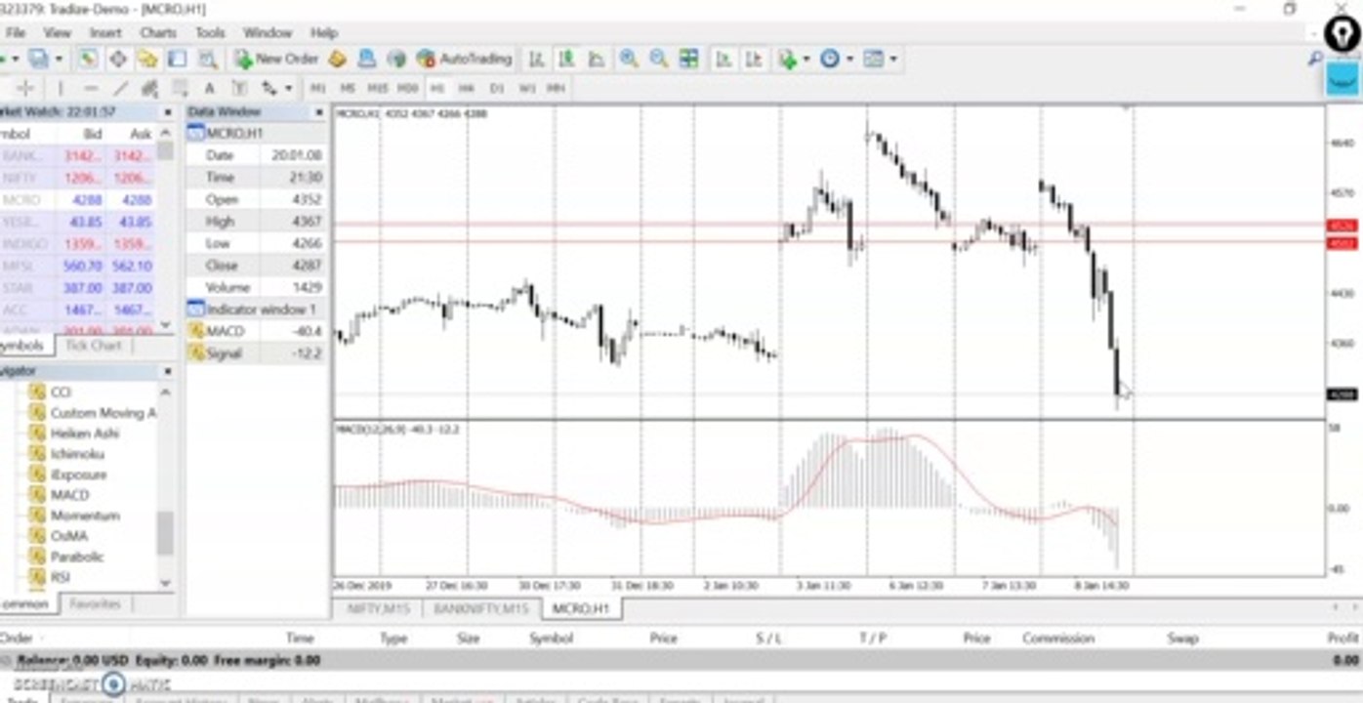Screen dimensions: 1363x703
Task: Open the Templates icon
Action: coord(873,59)
